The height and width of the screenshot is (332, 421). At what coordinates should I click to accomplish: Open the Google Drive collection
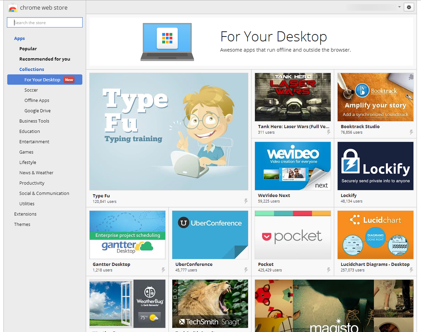pos(37,111)
